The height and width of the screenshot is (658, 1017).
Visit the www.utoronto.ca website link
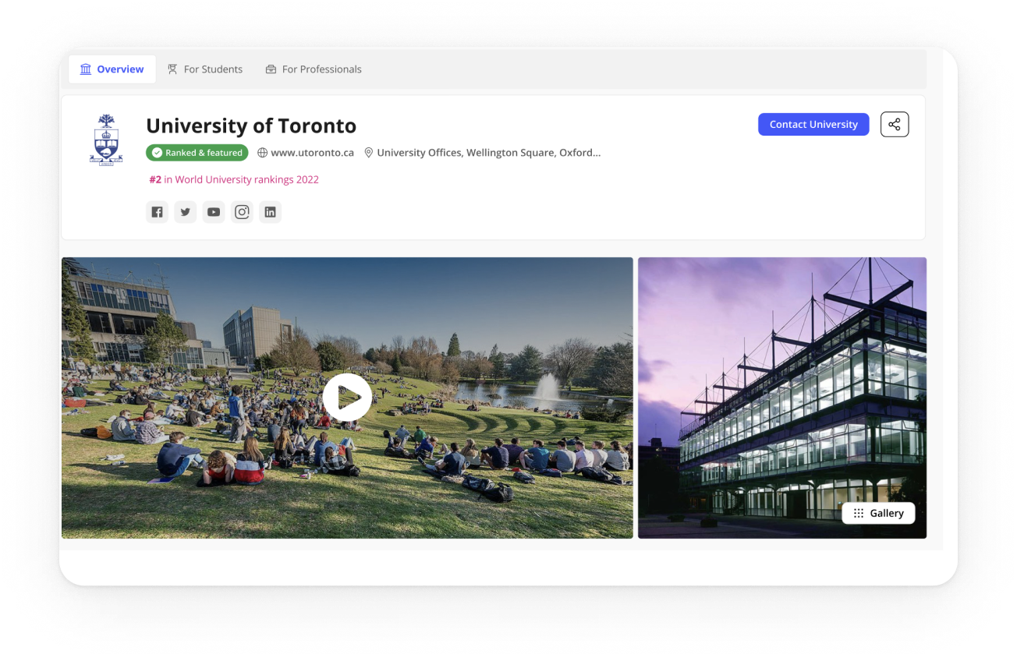(x=312, y=153)
